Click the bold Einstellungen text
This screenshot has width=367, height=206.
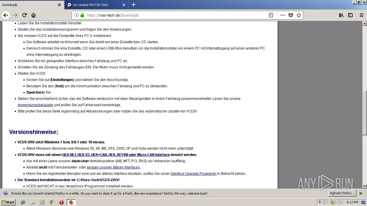tap(62, 80)
